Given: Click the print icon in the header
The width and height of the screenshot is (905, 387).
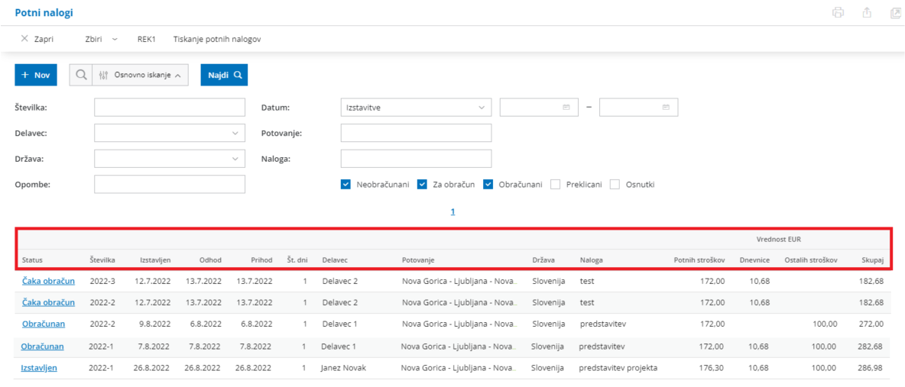Looking at the screenshot, I should point(839,12).
